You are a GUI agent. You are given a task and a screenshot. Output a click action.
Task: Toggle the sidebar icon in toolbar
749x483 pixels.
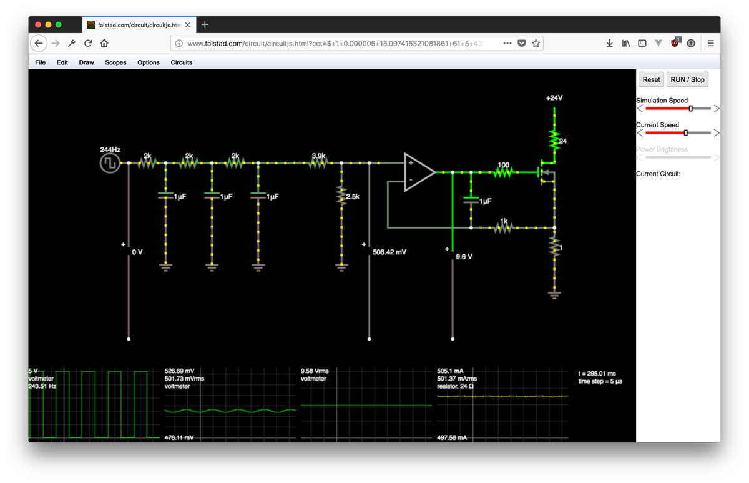click(x=642, y=43)
